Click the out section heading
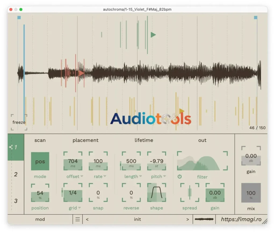This screenshot has height=233, width=275. click(x=202, y=140)
